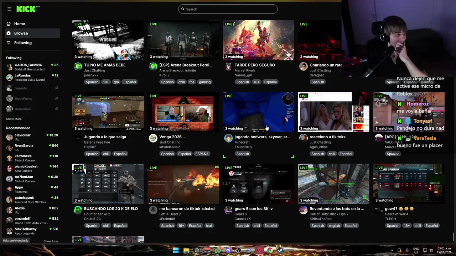Collapse Recommended list with Show Less

[51, 241]
